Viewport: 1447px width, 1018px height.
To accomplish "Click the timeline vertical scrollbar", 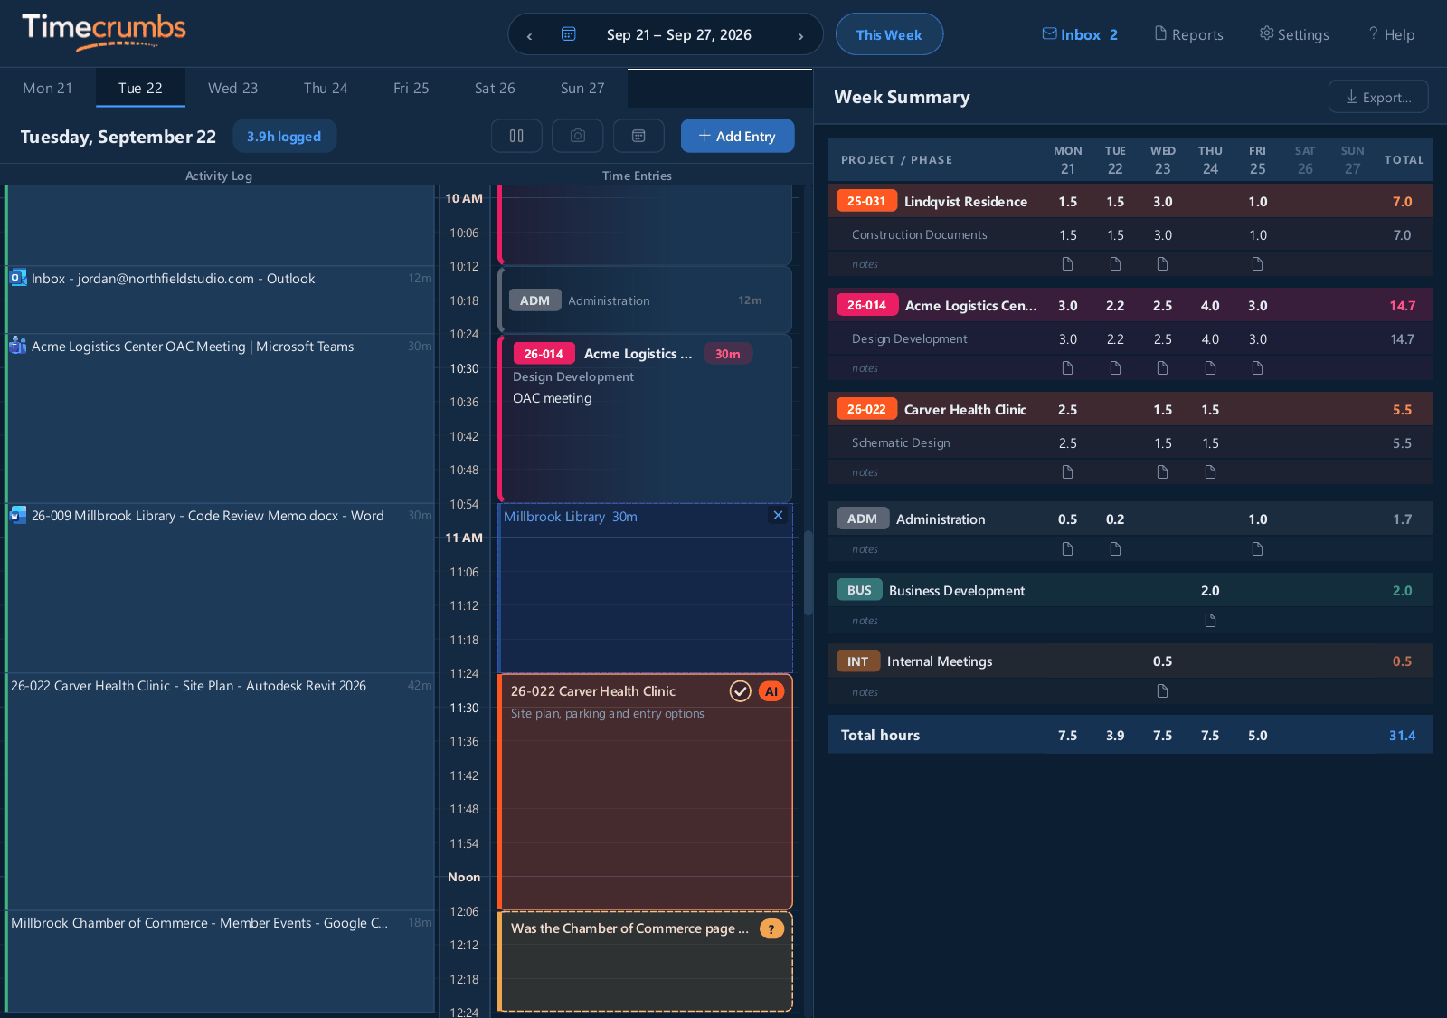I will pyautogui.click(x=808, y=573).
